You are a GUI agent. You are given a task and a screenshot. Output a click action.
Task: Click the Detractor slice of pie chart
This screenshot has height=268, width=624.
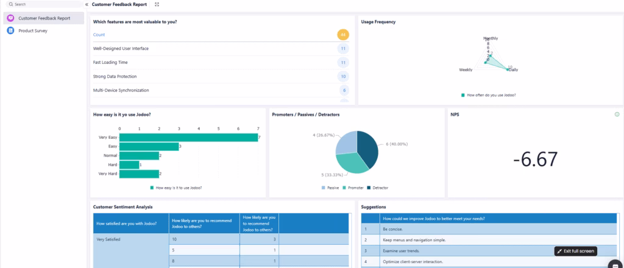[x=368, y=148]
